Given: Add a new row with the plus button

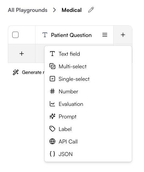Looking at the screenshot, I should (22, 54).
